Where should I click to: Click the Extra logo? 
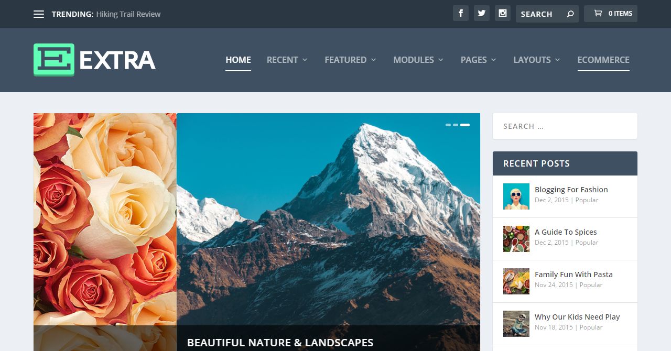pyautogui.click(x=94, y=60)
